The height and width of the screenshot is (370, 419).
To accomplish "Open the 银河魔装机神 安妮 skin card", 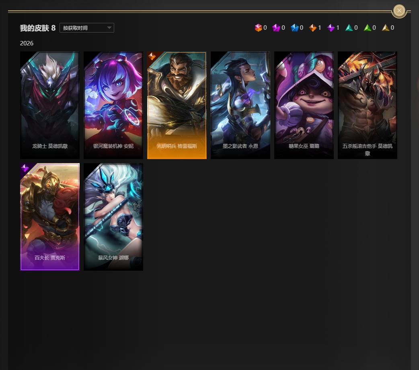I will coord(113,105).
